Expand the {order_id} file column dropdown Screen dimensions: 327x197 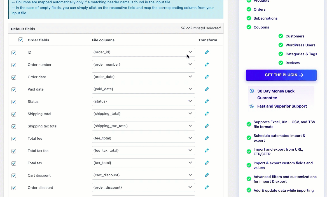(x=143, y=52)
